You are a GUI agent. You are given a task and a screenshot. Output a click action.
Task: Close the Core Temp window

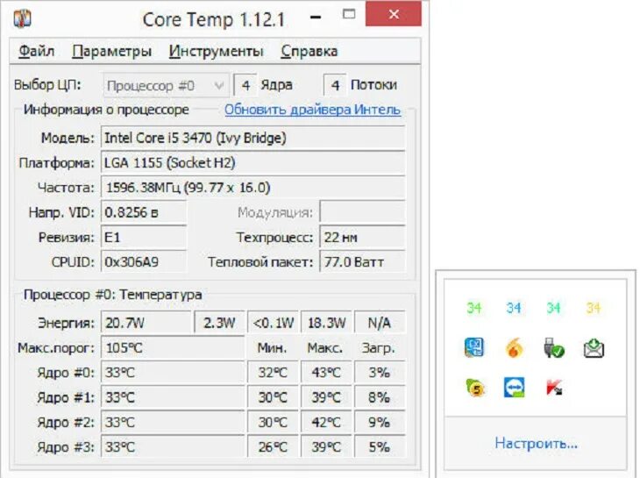point(394,14)
